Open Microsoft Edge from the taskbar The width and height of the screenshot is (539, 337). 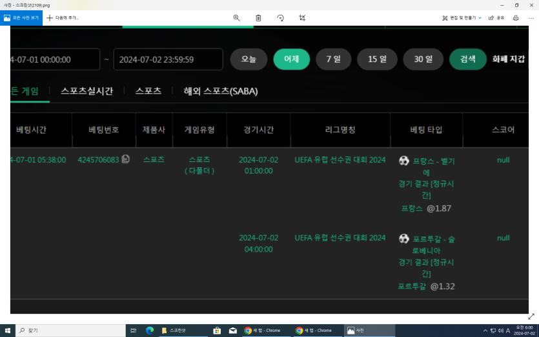pyautogui.click(x=150, y=331)
